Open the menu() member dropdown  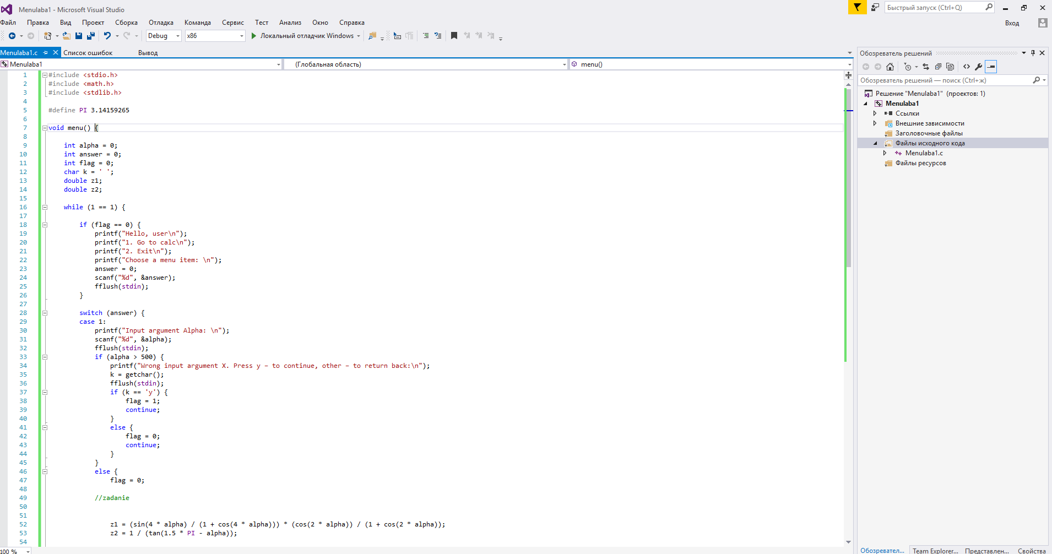[849, 64]
